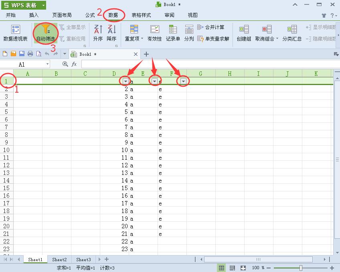This screenshot has height=272, width=340.
Task: Click the redo arrow icon
Action: click(56, 54)
